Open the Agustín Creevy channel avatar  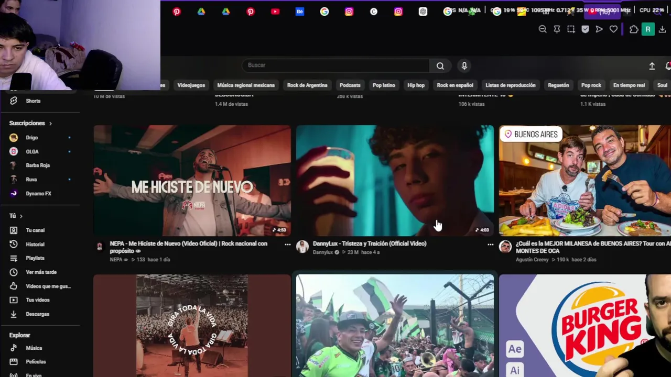[505, 247]
